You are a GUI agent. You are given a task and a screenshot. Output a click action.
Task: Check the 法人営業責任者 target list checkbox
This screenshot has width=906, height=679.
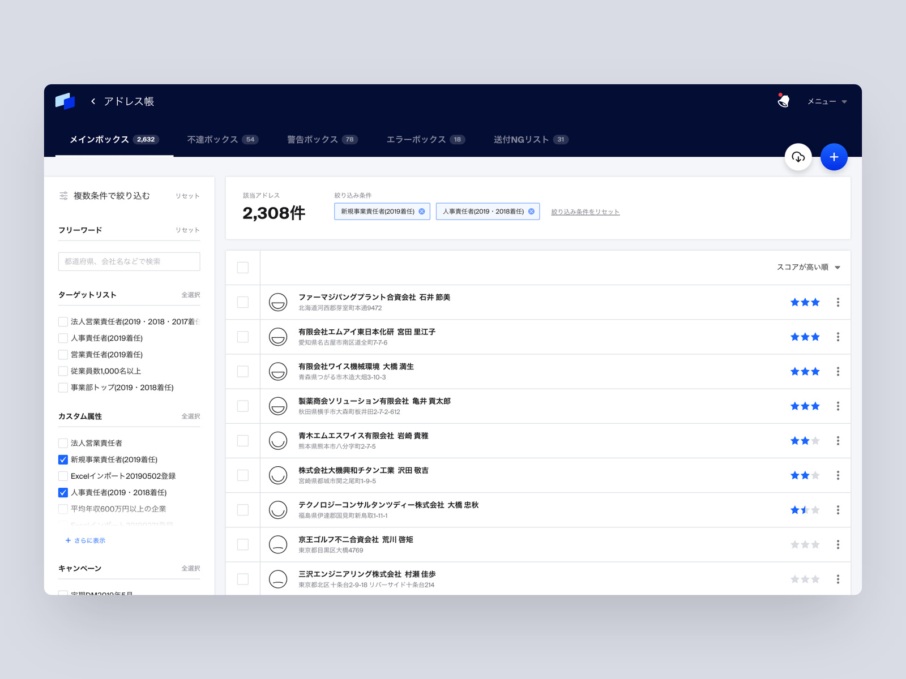(63, 321)
